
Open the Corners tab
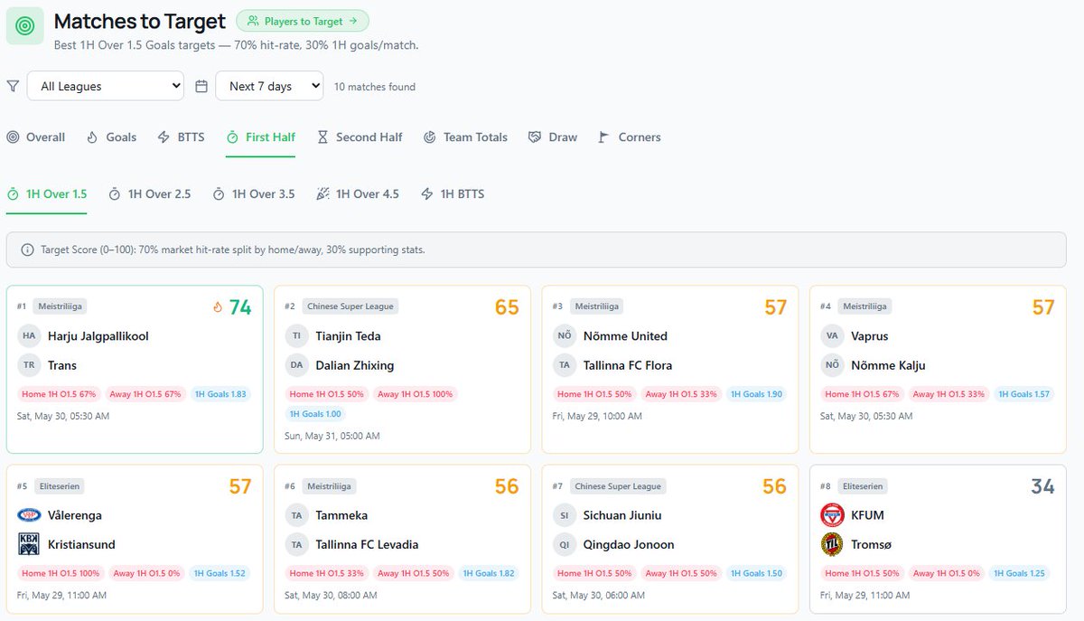tap(630, 137)
